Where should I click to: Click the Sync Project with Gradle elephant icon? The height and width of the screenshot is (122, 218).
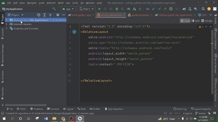184,9
